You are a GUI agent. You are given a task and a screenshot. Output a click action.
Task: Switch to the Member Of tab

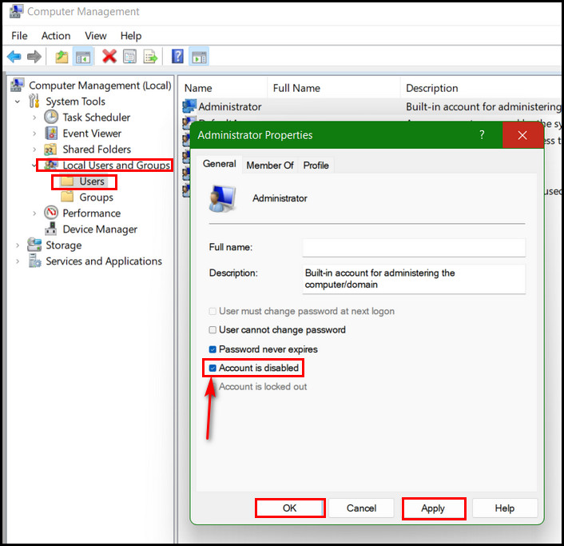tap(270, 165)
